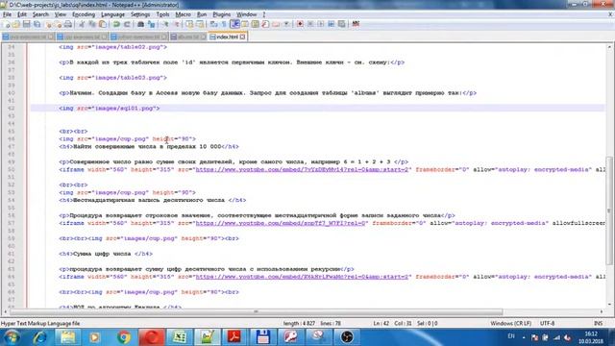Toggle synchronize vertical scrolling

click(x=189, y=24)
